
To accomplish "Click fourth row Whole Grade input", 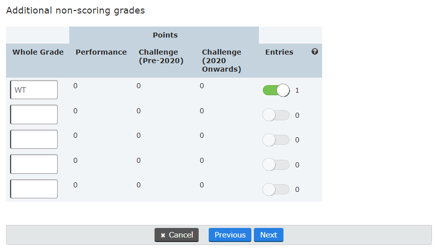I will click(x=34, y=164).
